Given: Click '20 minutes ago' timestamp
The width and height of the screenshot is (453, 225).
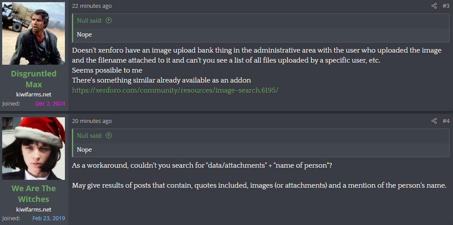Looking at the screenshot, I should 92,121.
